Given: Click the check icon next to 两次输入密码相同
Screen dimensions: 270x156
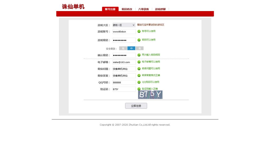Looking at the screenshot, I should click(139, 55).
